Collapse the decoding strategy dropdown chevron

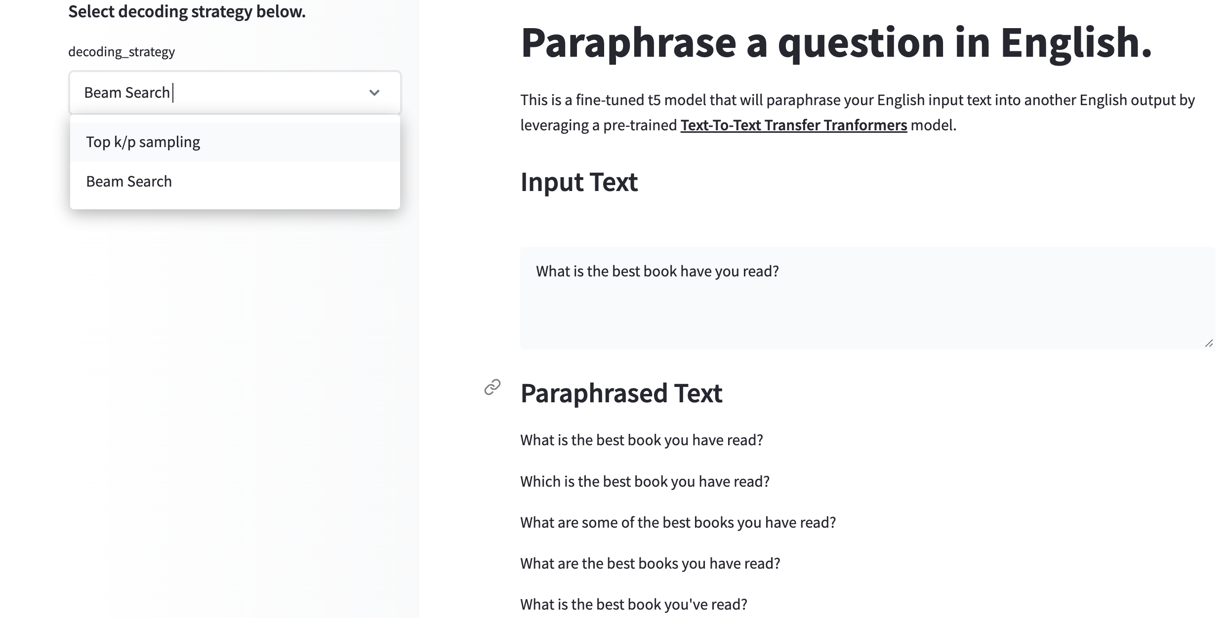pyautogui.click(x=374, y=93)
